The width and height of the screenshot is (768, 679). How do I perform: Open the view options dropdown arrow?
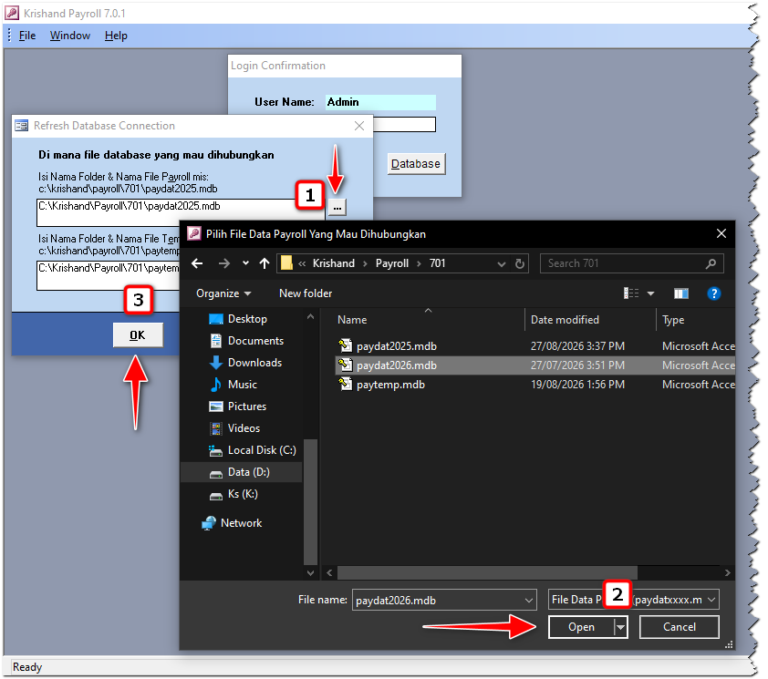tap(651, 294)
